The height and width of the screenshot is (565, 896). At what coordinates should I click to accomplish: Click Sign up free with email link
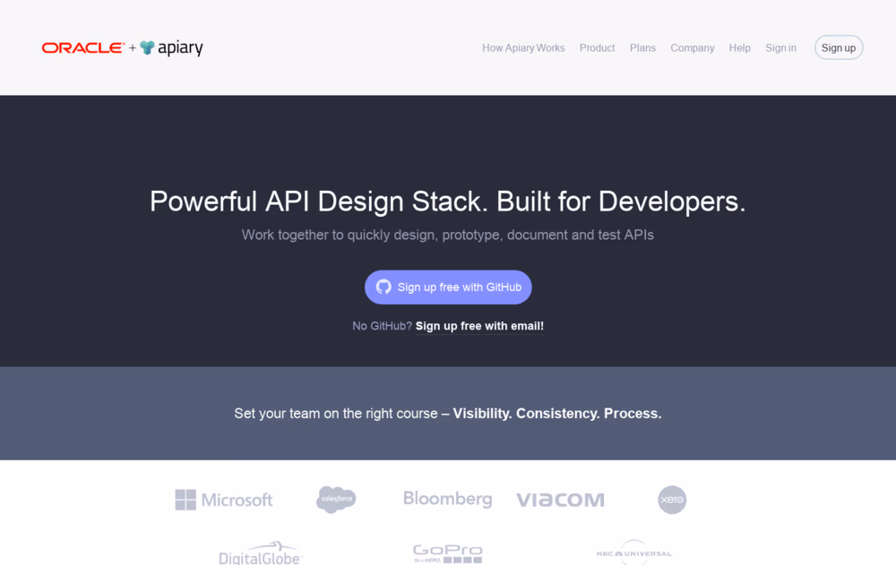point(479,326)
